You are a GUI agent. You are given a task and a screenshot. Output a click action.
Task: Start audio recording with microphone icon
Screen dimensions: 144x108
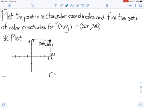(107, 6)
